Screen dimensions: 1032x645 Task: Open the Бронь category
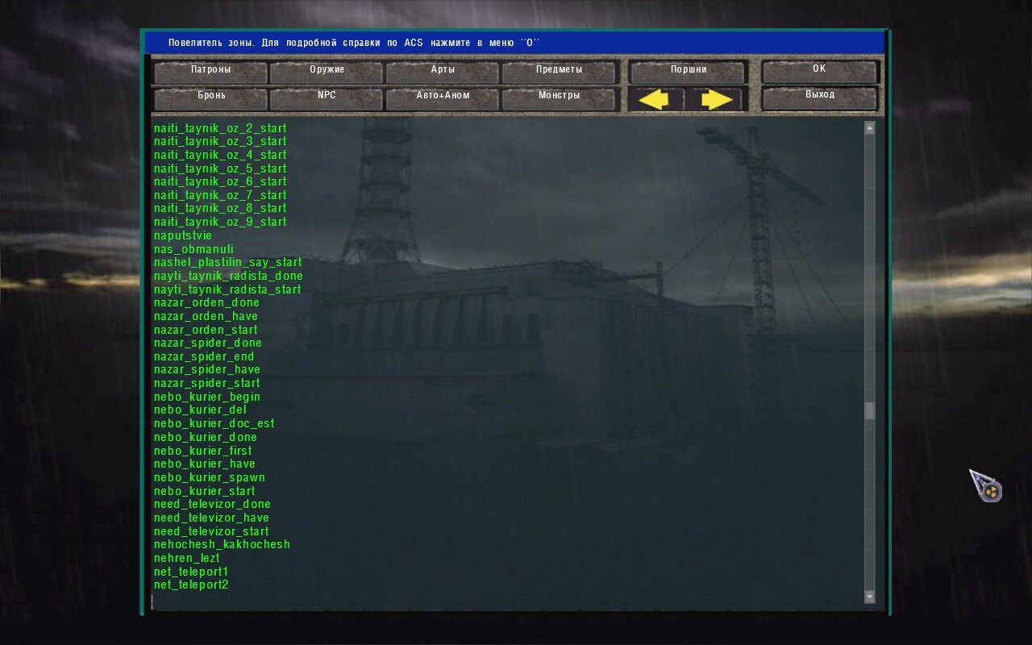(210, 96)
